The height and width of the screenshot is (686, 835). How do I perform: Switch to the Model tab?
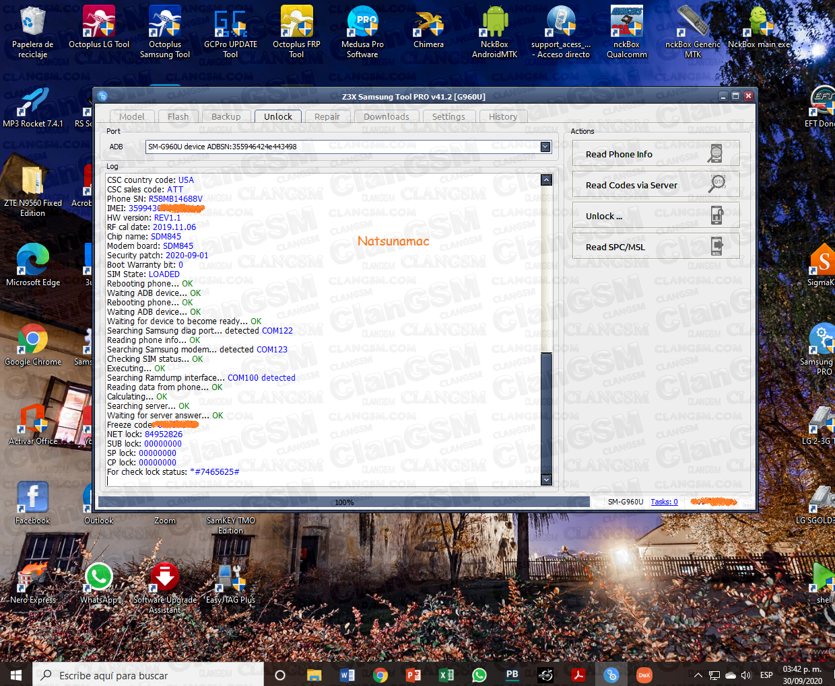132,116
